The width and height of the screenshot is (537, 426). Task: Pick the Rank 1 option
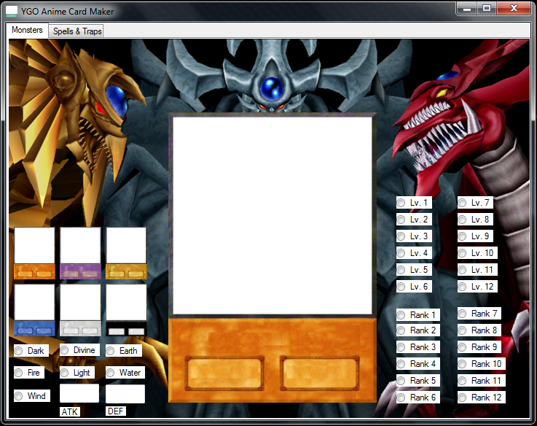(418, 315)
